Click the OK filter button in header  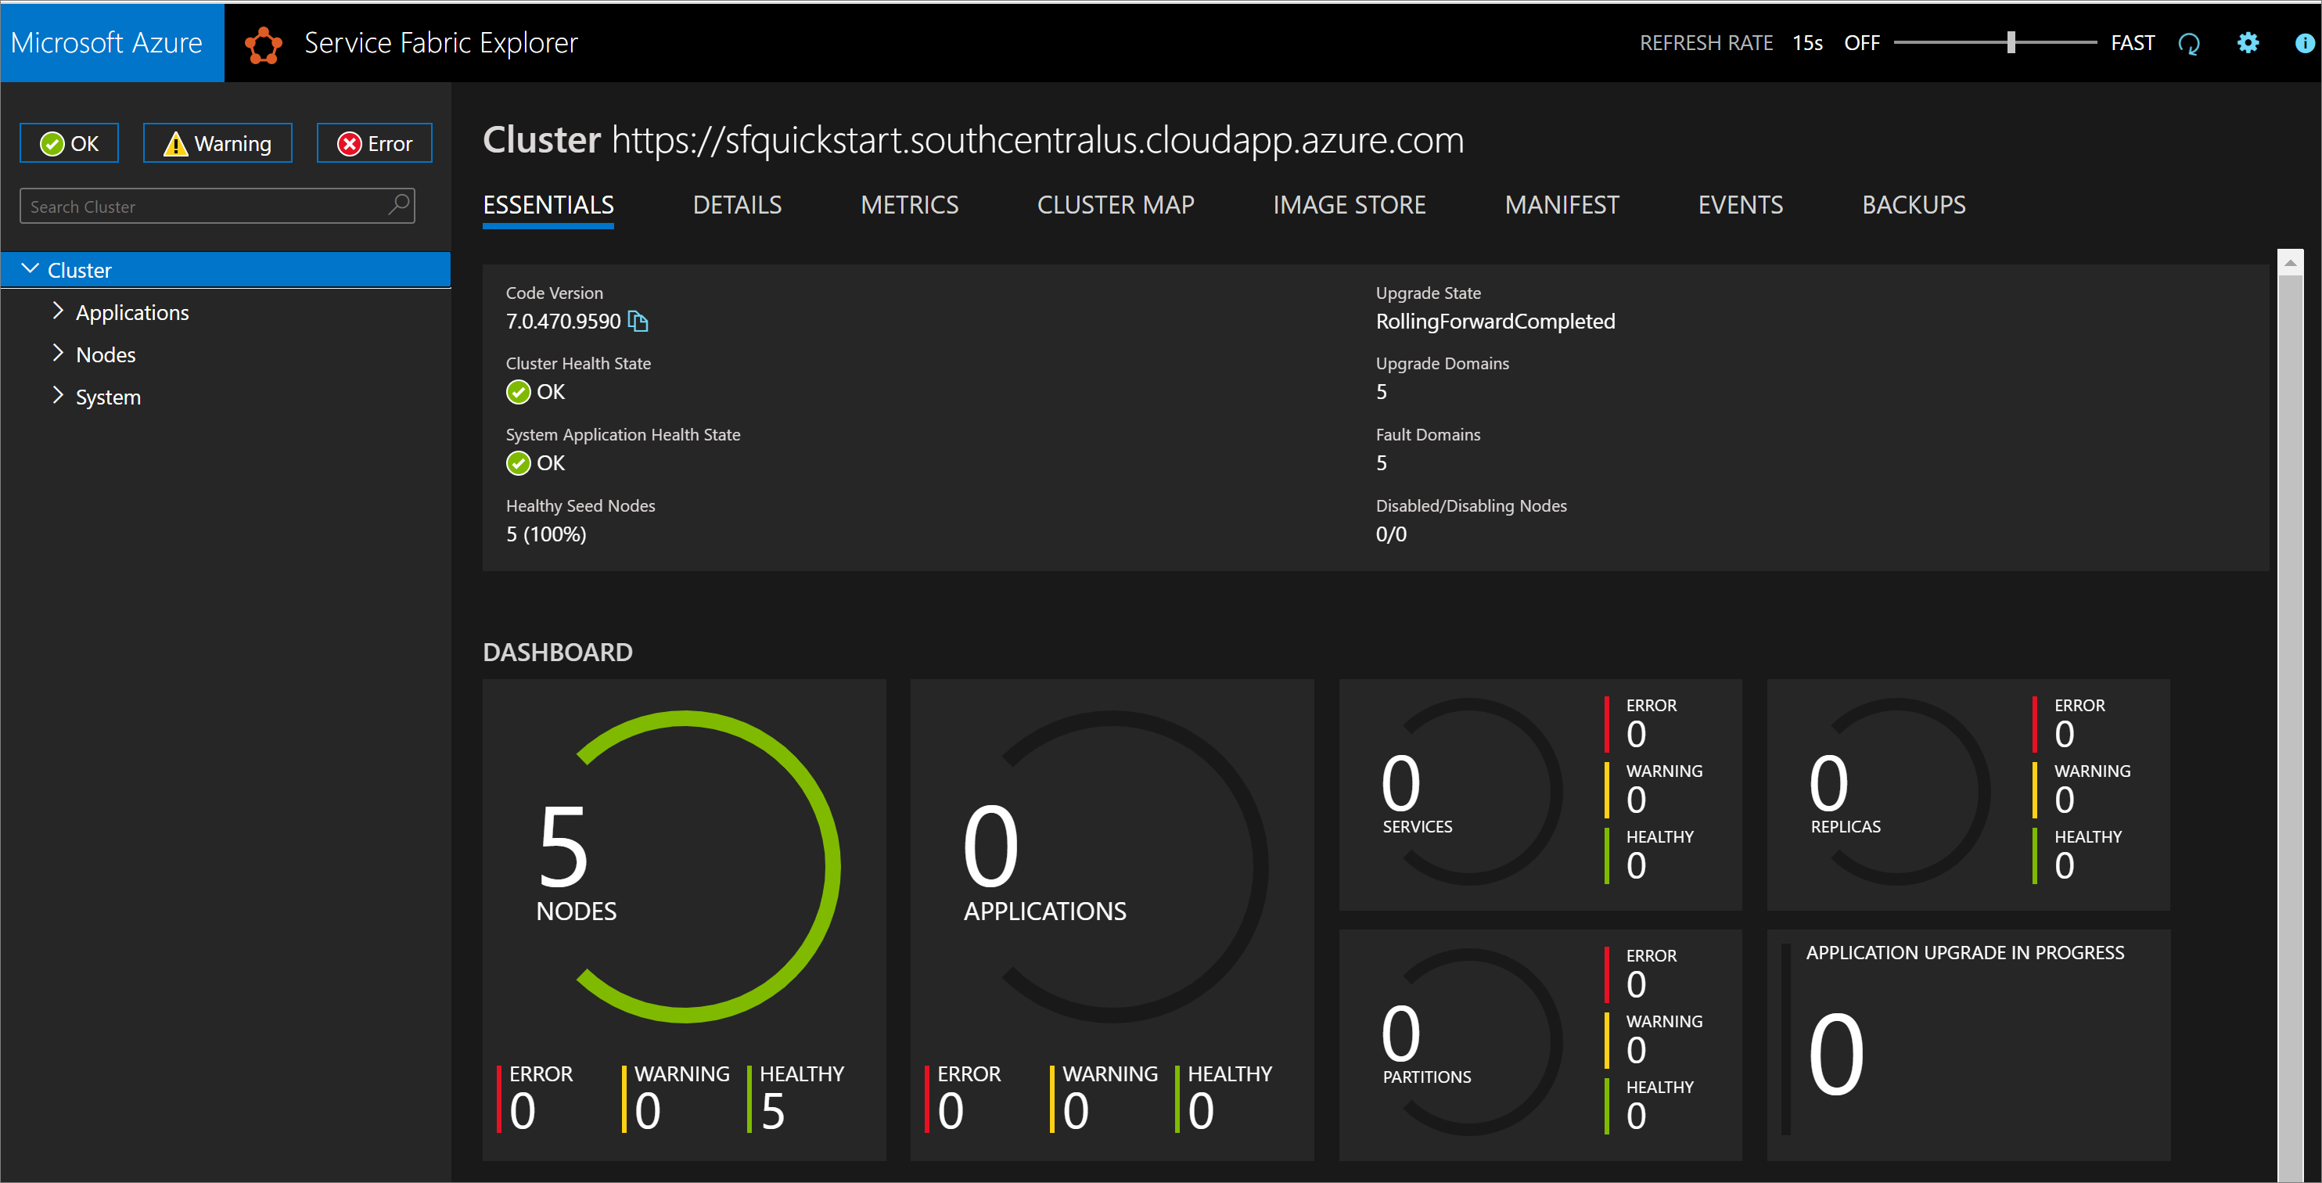(71, 142)
